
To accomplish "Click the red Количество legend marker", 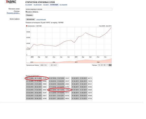I will [x=27, y=26].
